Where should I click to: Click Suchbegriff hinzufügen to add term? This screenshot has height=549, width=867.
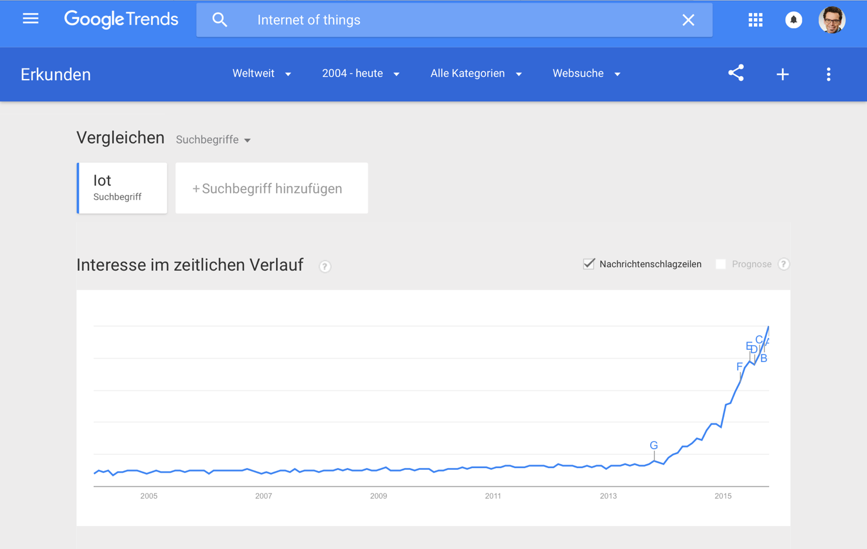(x=271, y=189)
